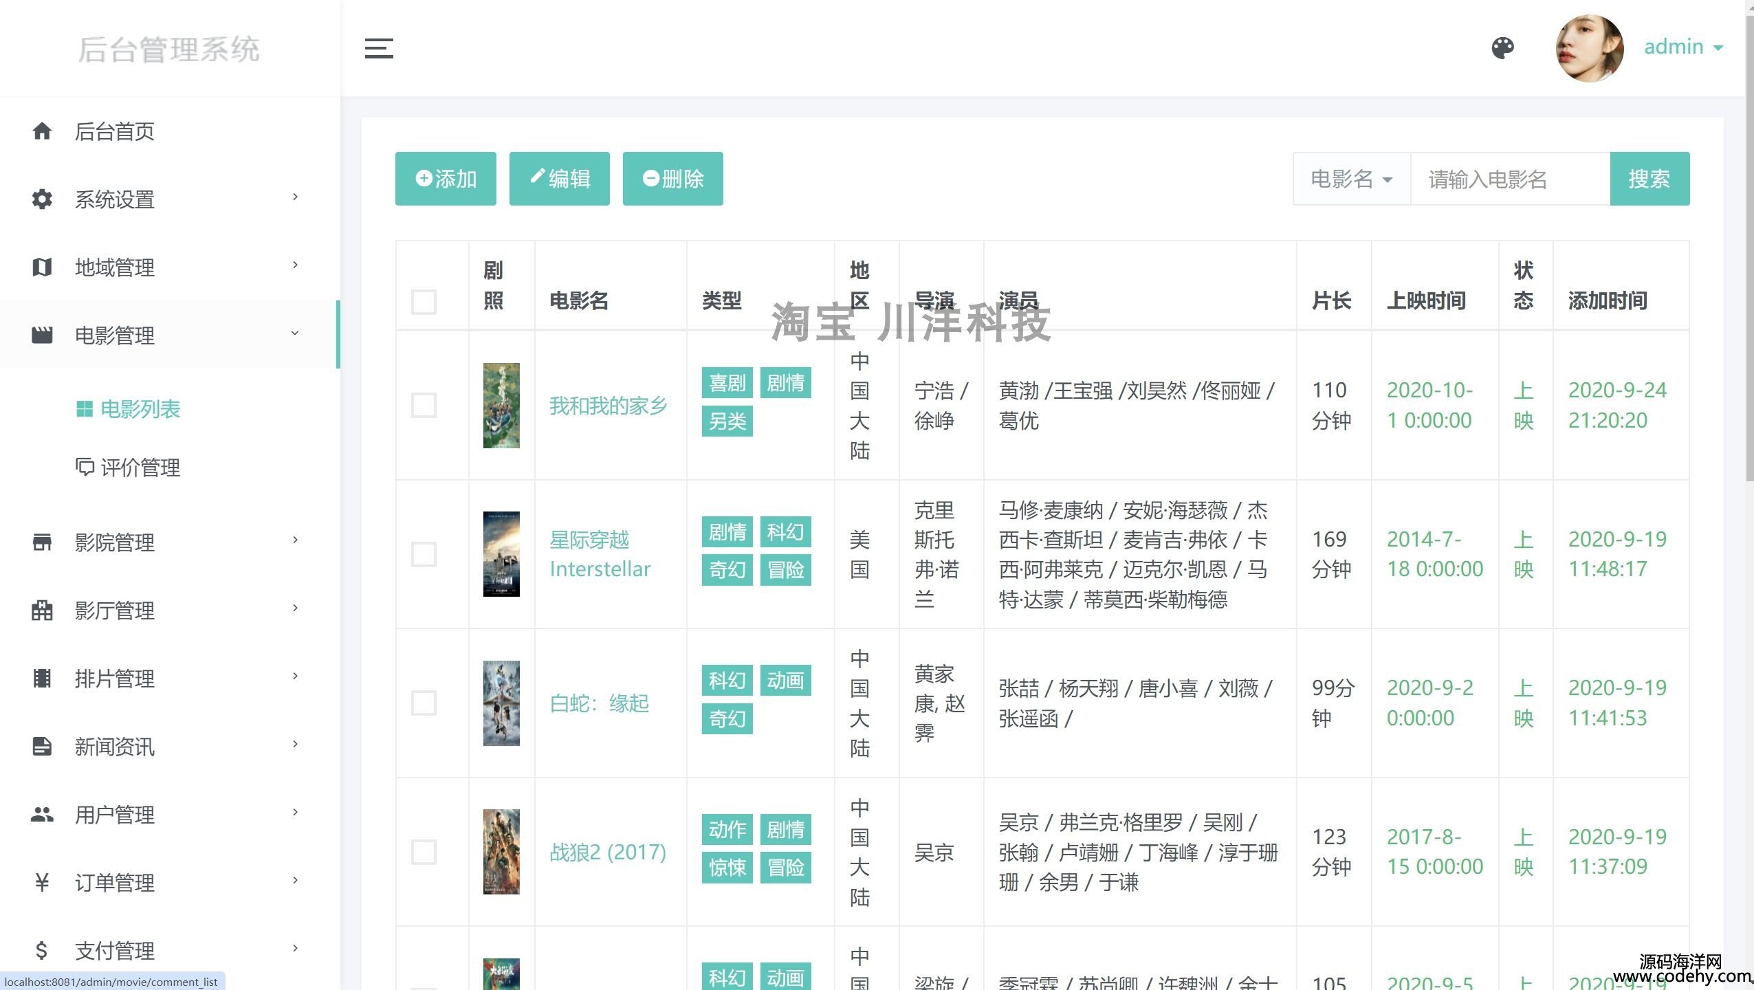
Task: Click the gear icon for 系统设置
Action: pos(42,199)
